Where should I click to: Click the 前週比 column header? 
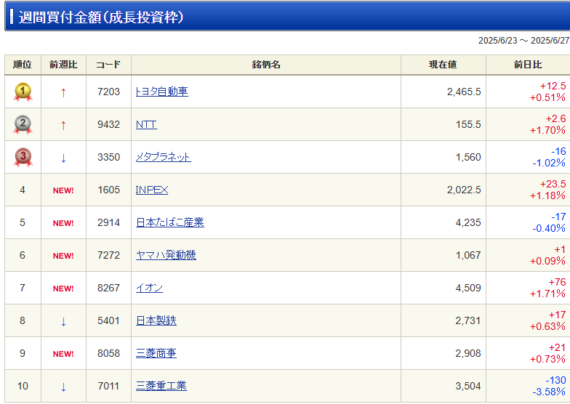coord(63,65)
